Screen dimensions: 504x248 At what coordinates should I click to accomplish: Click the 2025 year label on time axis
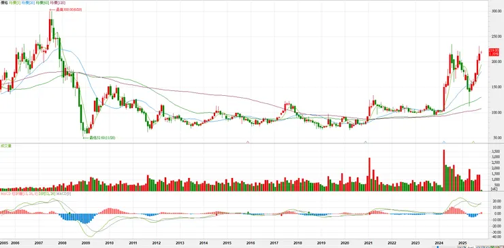pos(462,243)
